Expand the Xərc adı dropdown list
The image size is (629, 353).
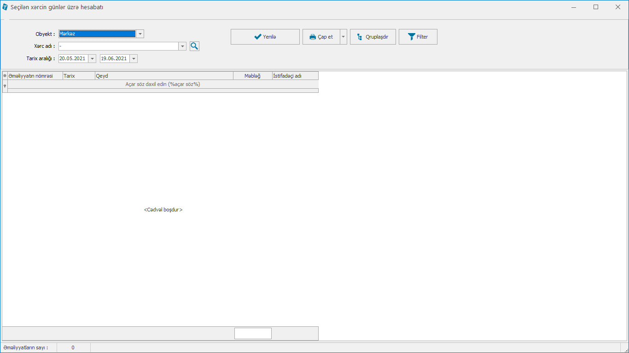(182, 46)
